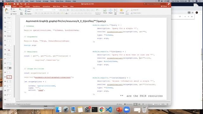This screenshot has width=203, height=114.
Task: Open the Insert ribbon tab
Action: coord(14,6)
